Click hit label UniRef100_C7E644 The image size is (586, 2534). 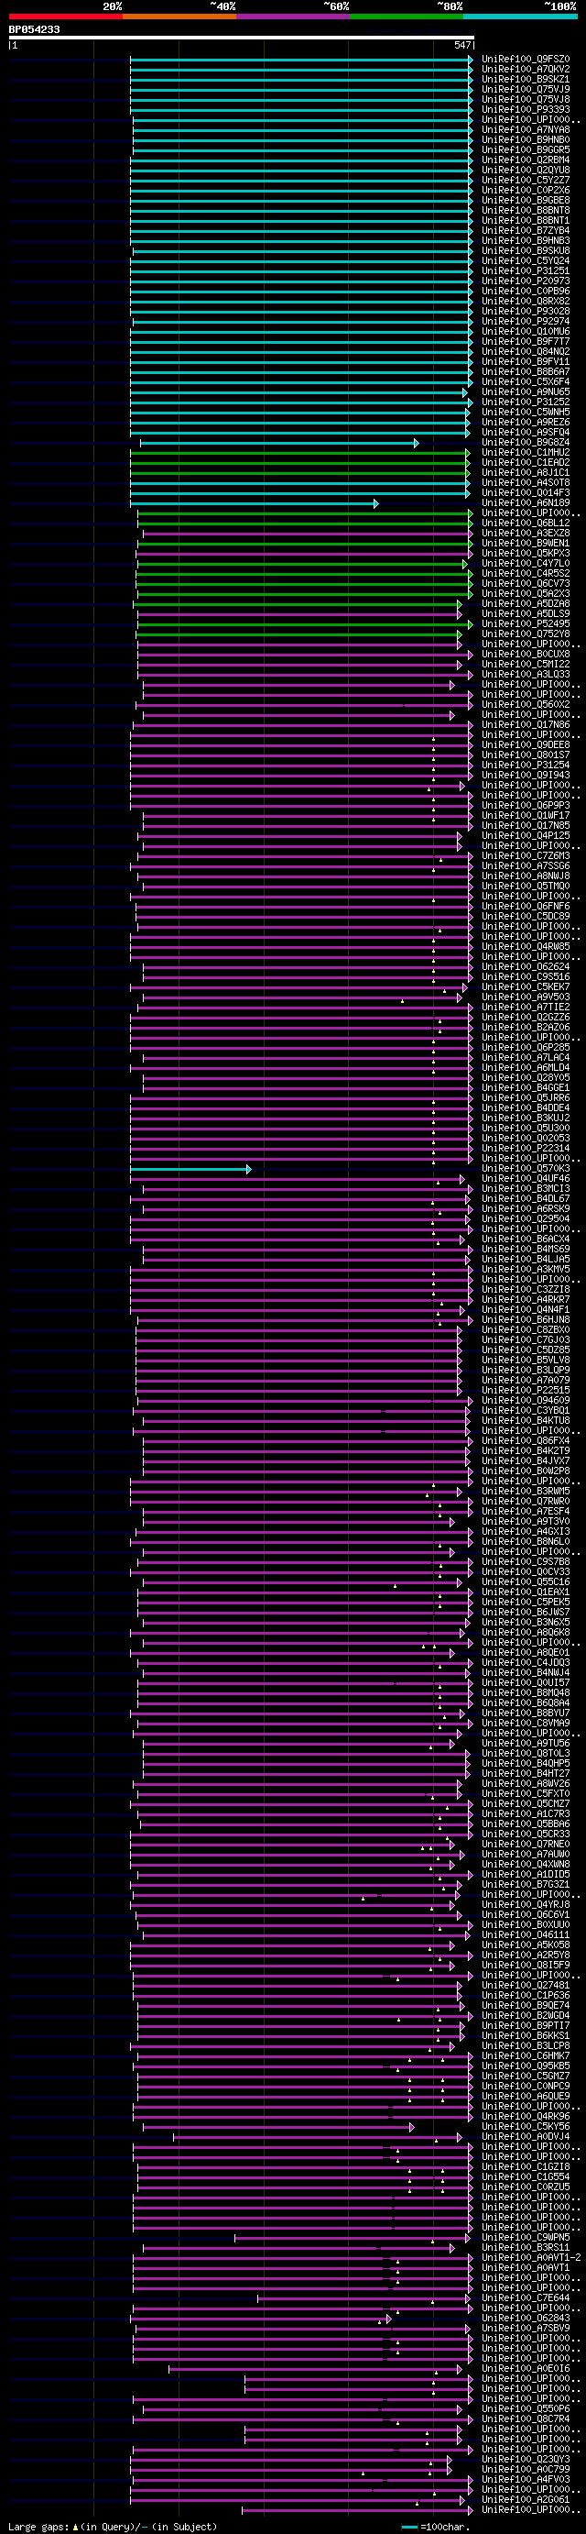point(525,2297)
